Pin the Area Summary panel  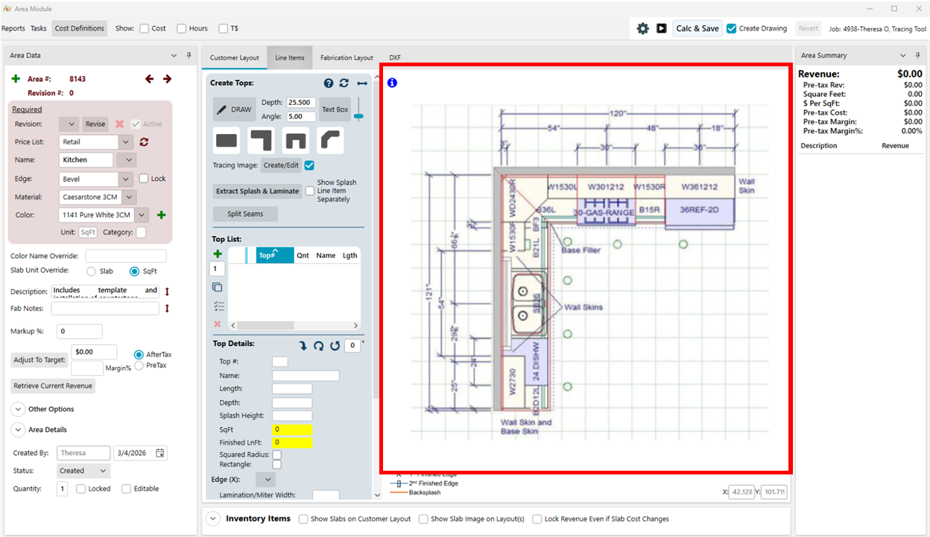tap(918, 56)
